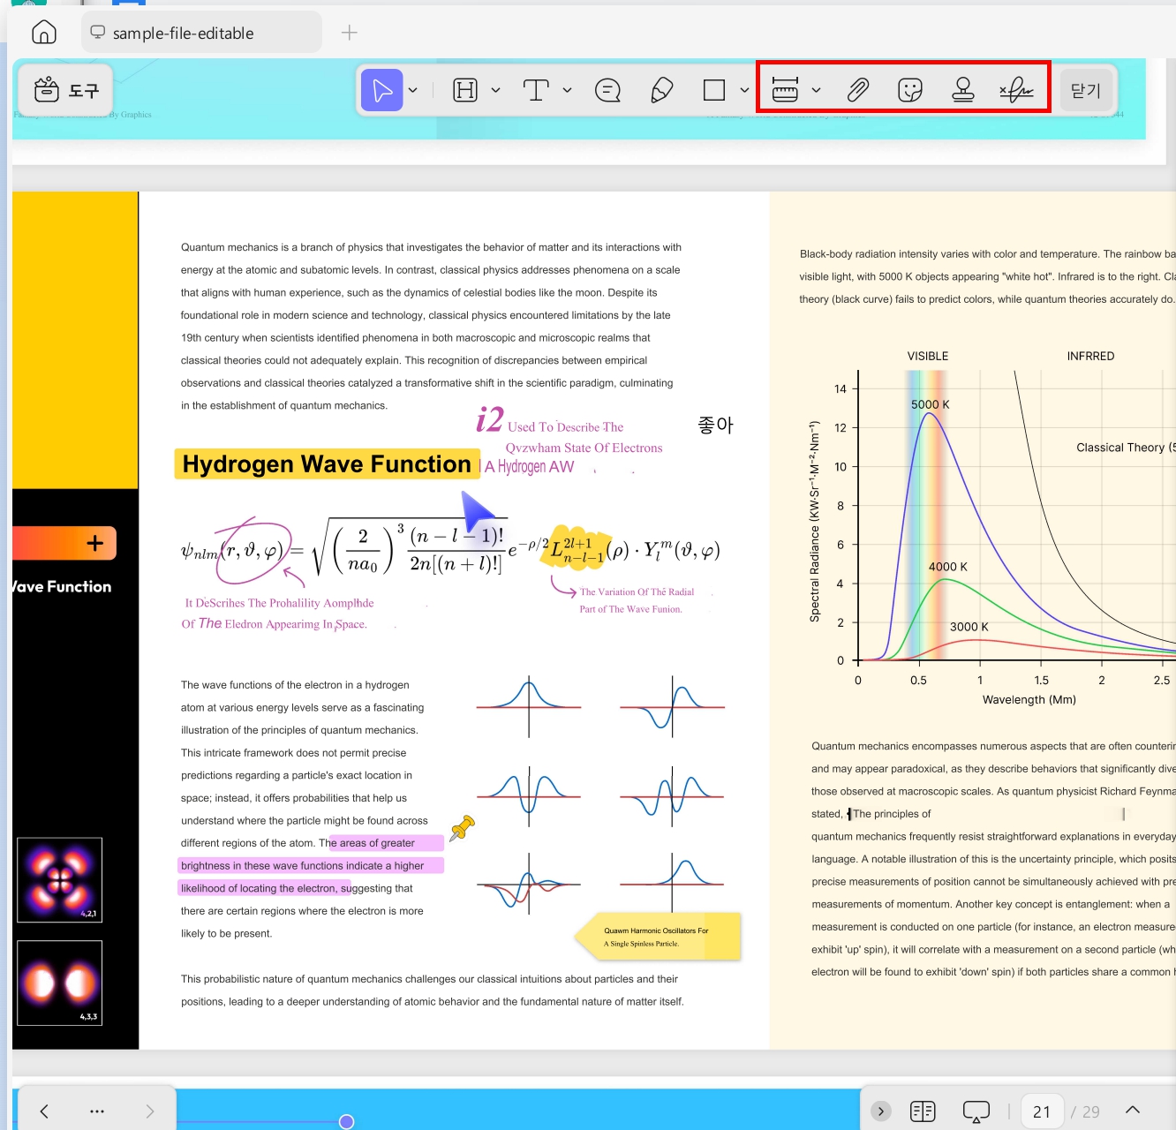The height and width of the screenshot is (1130, 1176).
Task: Select the signature tool
Action: coord(1016,90)
